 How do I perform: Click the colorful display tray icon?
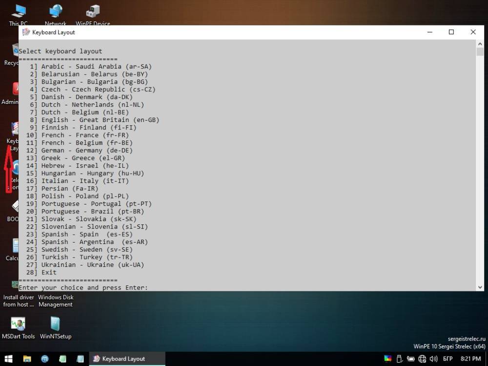point(388,359)
